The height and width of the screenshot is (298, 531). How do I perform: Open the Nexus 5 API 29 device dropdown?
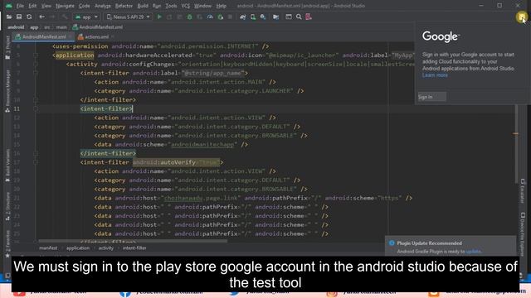128,17
